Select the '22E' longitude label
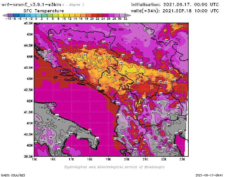Viewport: 229px width, 177px height. click(x=164, y=159)
